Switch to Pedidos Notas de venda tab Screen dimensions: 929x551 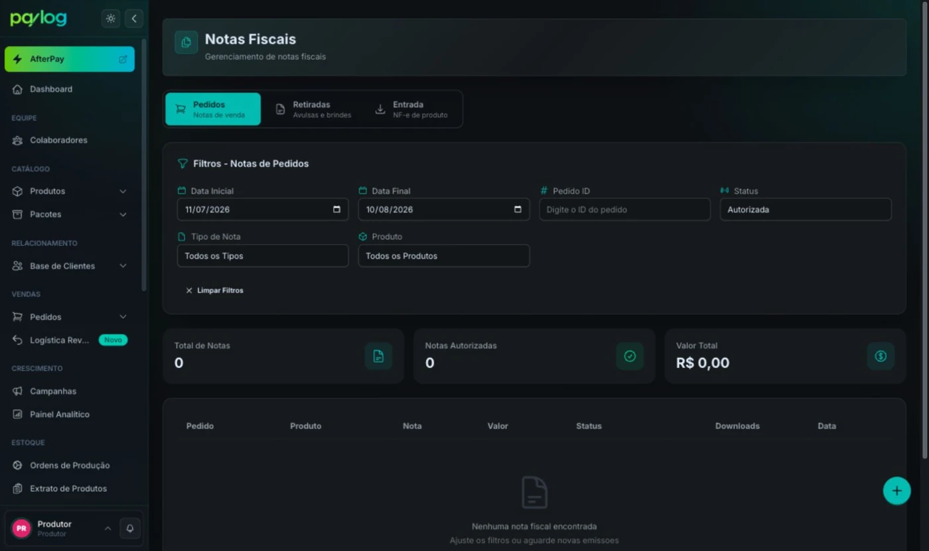213,109
